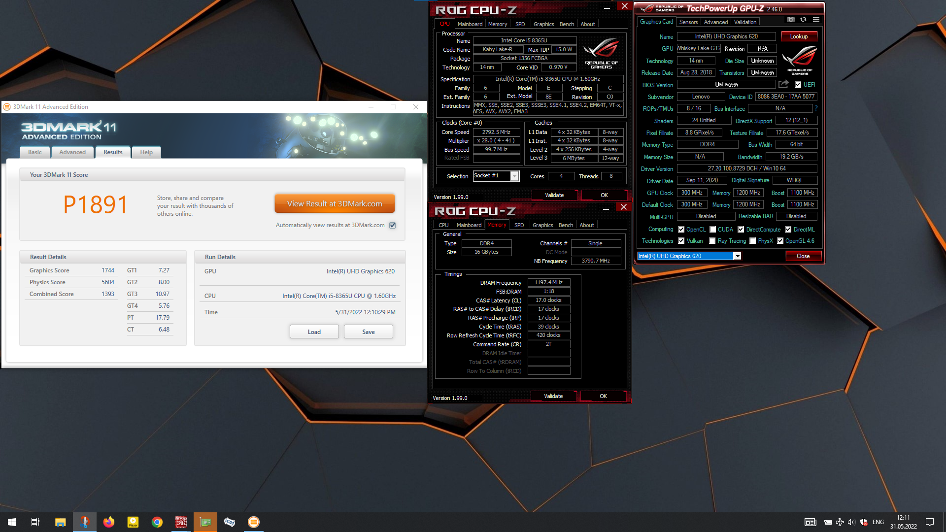Open File Explorer from the taskbar
Viewport: 946px width, 532px height.
coord(60,522)
